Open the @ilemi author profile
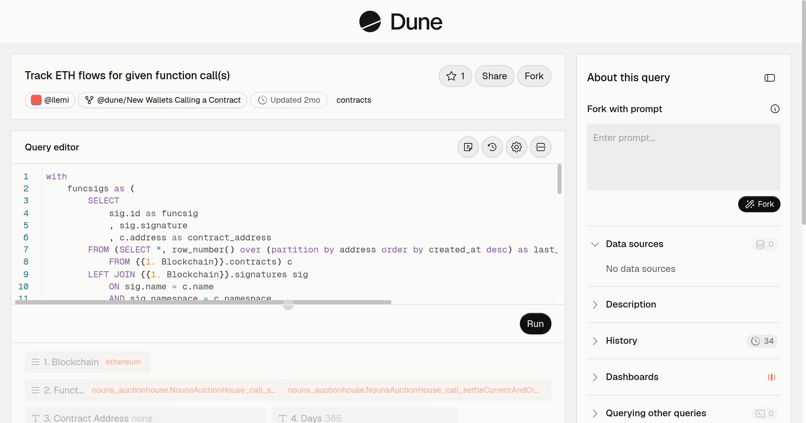The image size is (806, 423). [50, 100]
